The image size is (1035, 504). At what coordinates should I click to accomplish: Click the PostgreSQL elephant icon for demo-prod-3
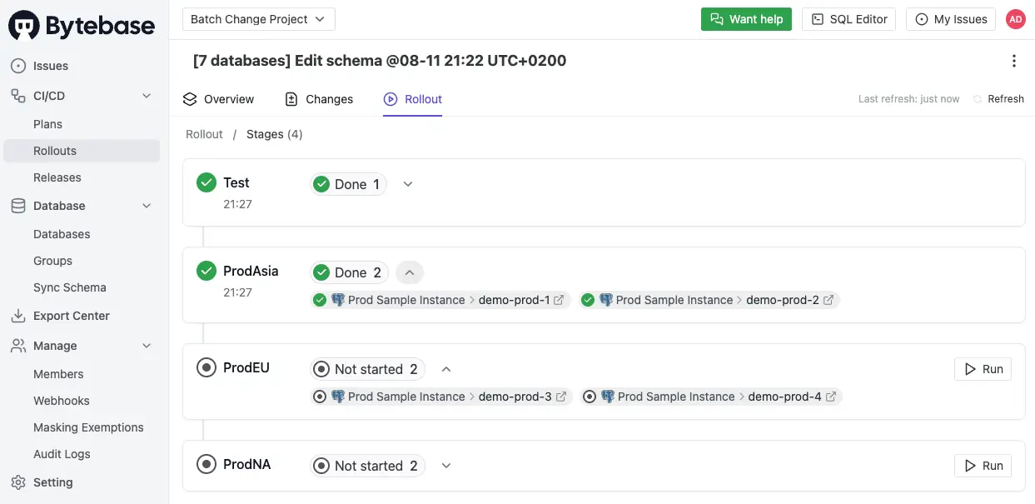click(x=337, y=397)
